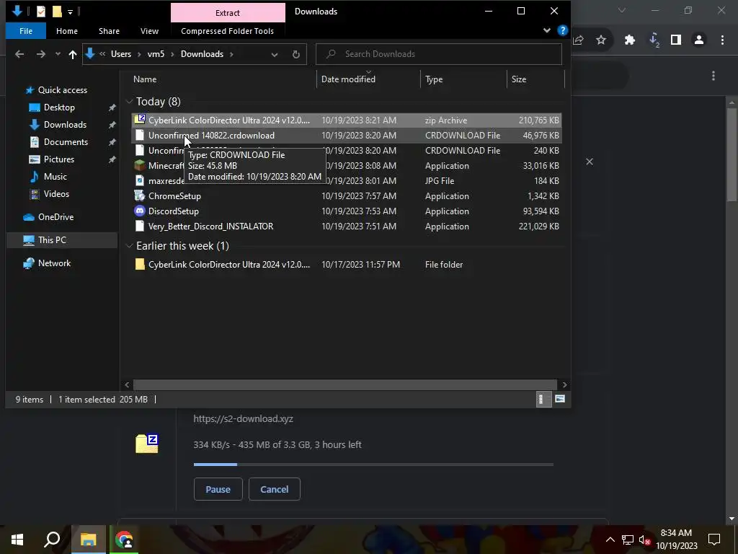738x554 pixels.
Task: Select Videos in navigation pane
Action: [56, 193]
